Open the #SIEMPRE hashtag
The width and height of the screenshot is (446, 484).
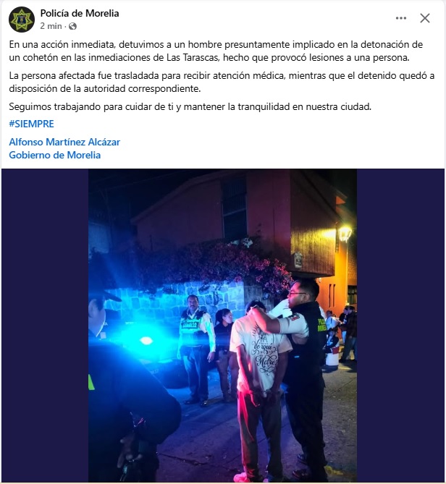tap(32, 124)
